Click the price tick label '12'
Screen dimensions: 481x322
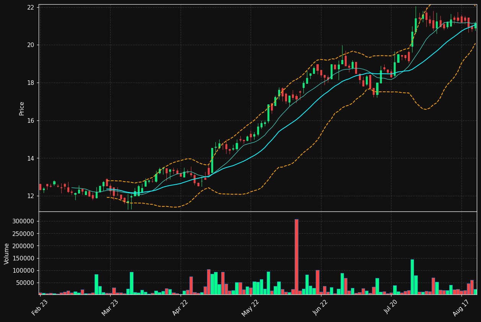click(x=31, y=196)
